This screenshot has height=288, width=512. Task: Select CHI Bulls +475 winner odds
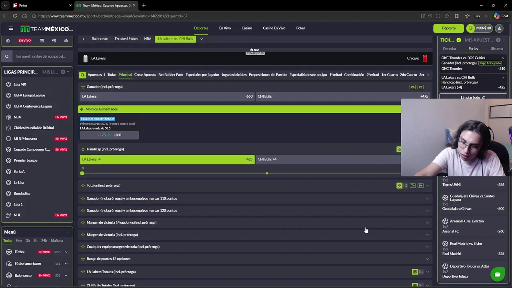343,96
